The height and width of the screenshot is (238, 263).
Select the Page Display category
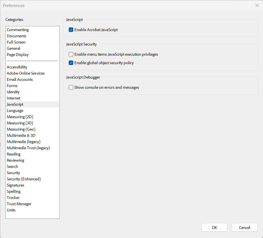tap(18, 55)
